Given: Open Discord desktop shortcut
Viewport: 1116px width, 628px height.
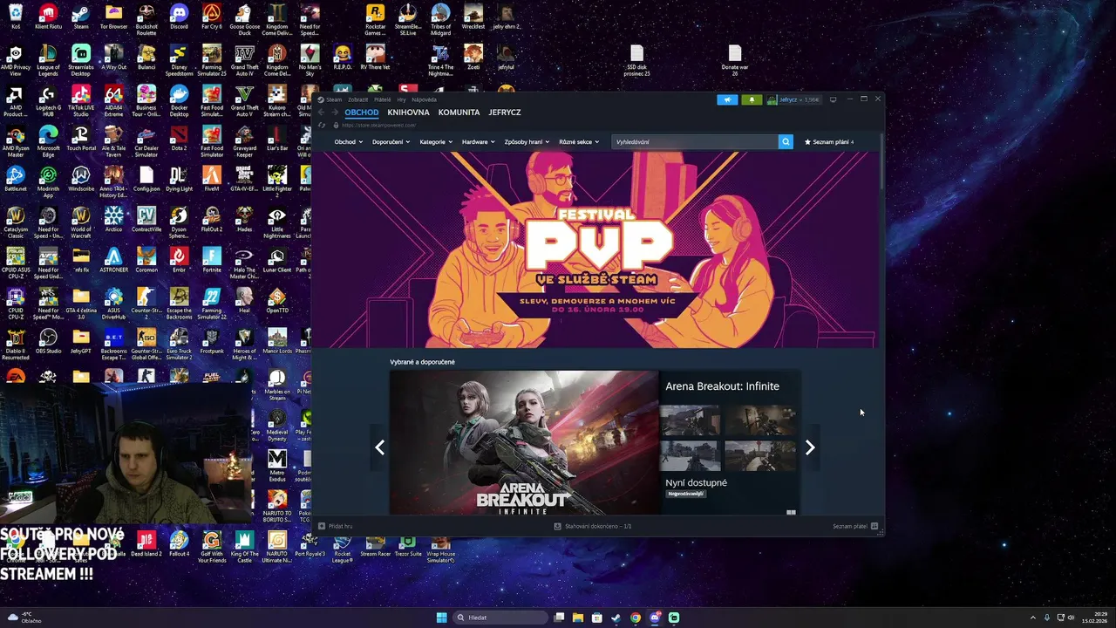Looking at the screenshot, I should click(179, 17).
